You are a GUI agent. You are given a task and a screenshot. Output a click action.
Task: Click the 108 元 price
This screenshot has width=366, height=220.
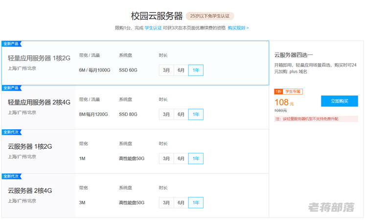coord(284,102)
